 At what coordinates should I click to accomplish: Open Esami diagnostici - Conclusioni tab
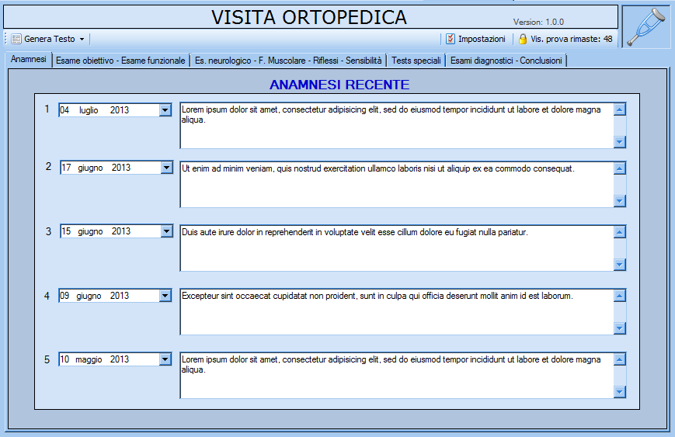tap(506, 61)
